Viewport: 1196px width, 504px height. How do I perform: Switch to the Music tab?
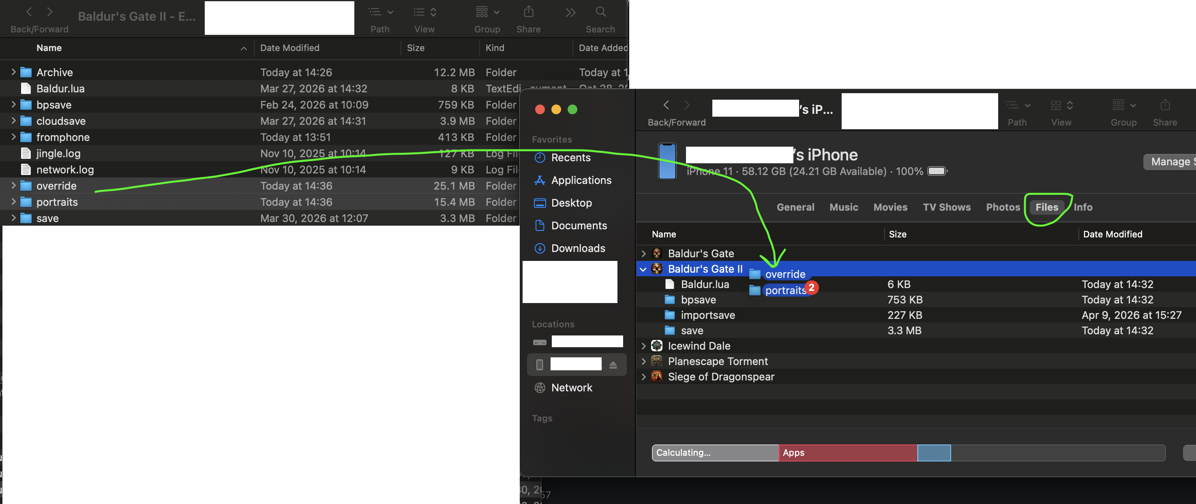pos(844,207)
